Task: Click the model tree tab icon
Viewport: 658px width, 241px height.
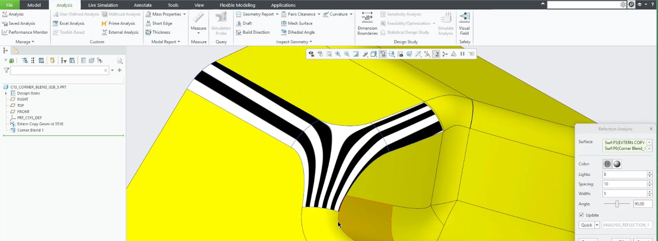Action: tap(5, 50)
